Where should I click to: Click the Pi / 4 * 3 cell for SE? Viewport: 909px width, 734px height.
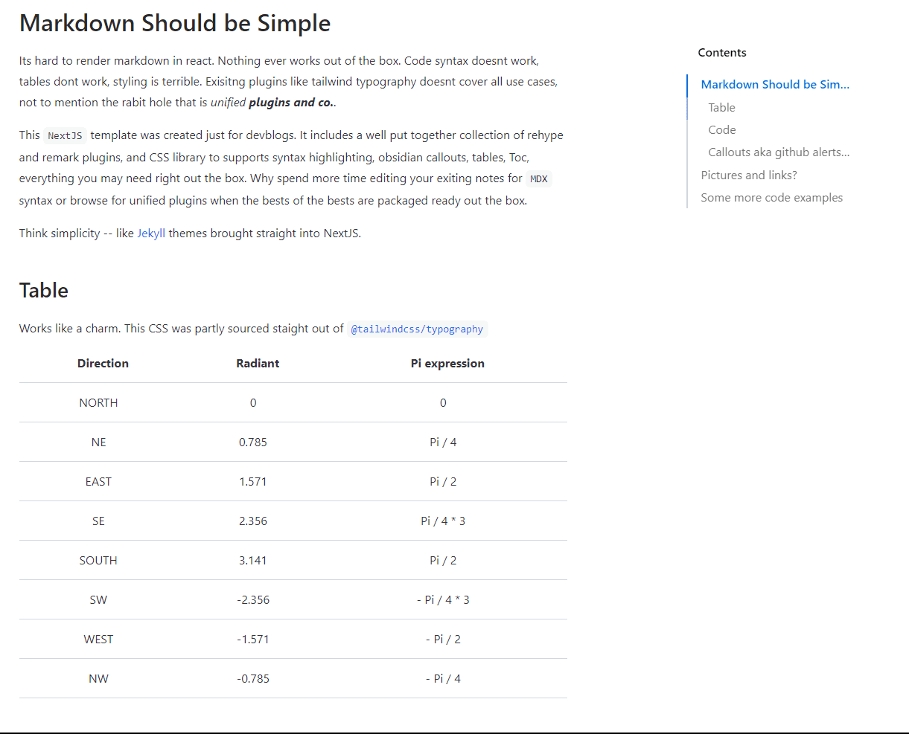(443, 521)
